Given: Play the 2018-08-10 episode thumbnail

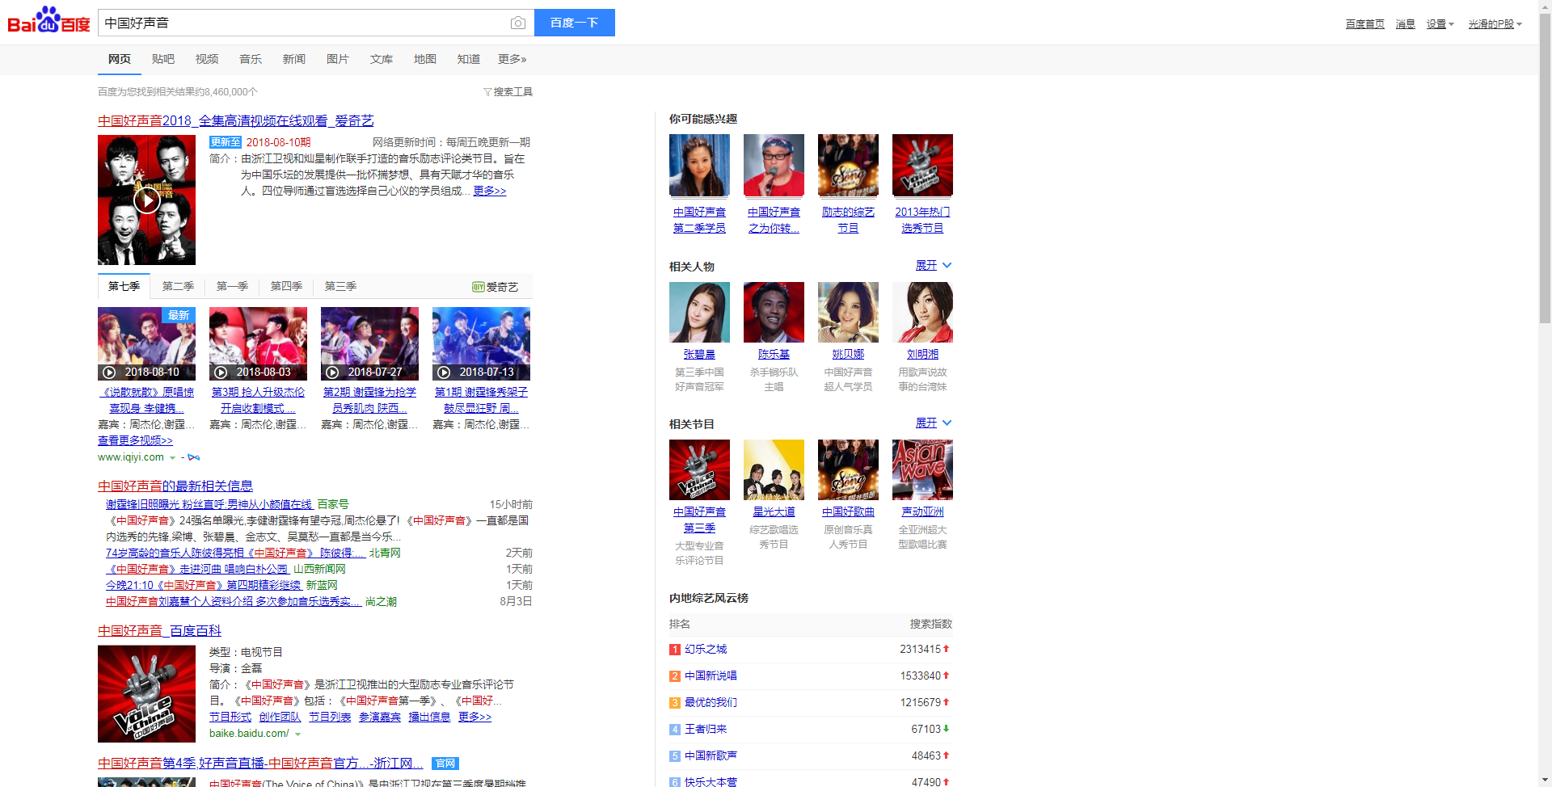Looking at the screenshot, I should click(x=146, y=343).
